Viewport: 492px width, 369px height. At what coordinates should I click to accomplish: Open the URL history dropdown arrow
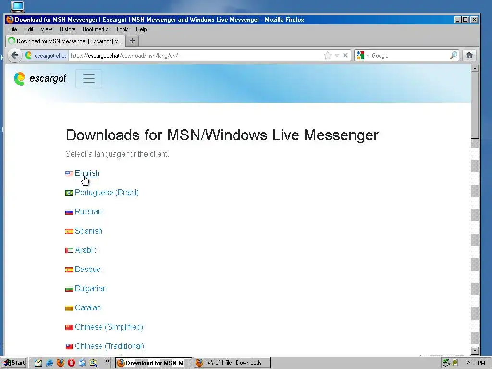tap(337, 56)
